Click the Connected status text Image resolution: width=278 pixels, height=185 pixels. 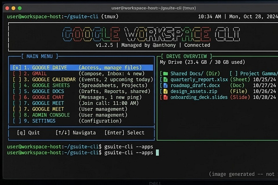point(197,45)
